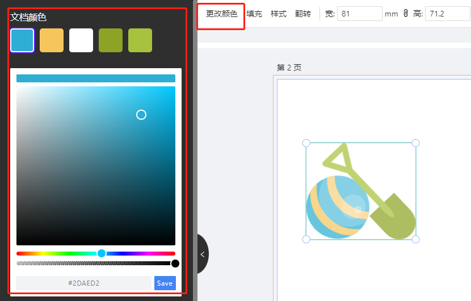Open the 填充 menu in toolbar

coord(254,14)
